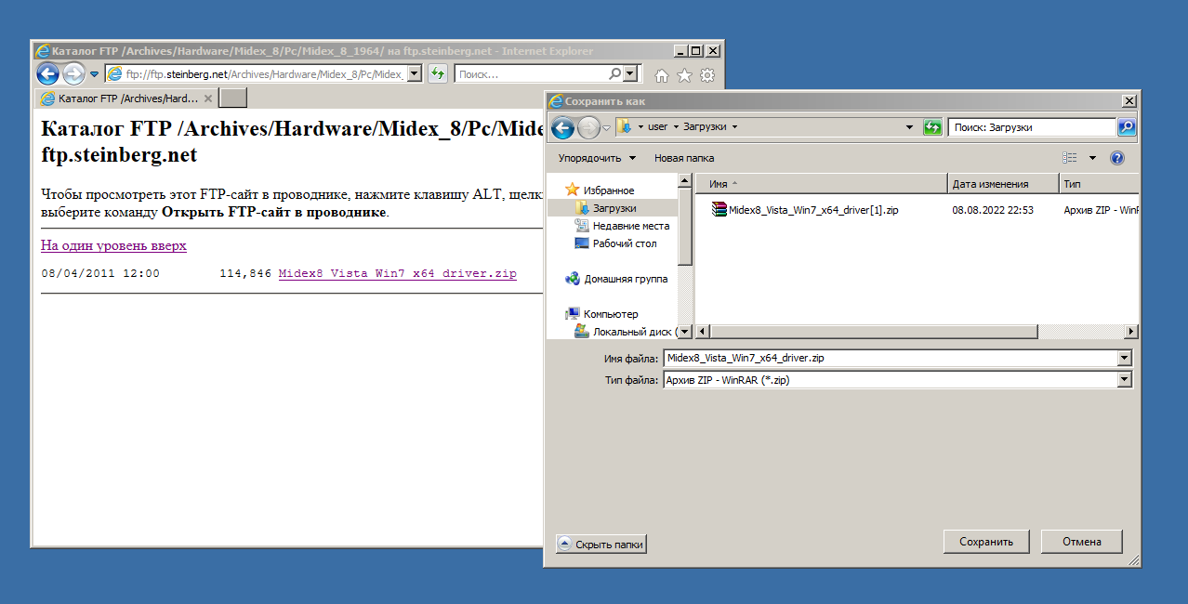Go back in Internet Explorer window

coord(47,74)
